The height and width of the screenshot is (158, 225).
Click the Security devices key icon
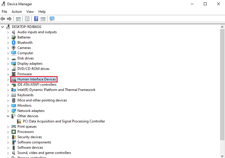[13, 137]
